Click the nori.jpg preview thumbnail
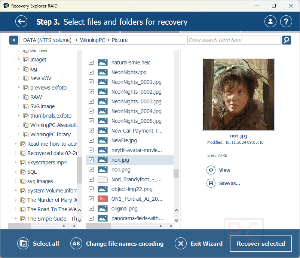 coord(238,94)
